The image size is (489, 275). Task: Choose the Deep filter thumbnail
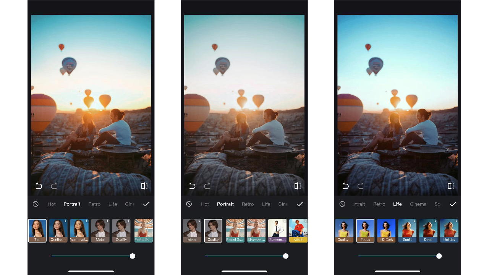click(x=428, y=230)
